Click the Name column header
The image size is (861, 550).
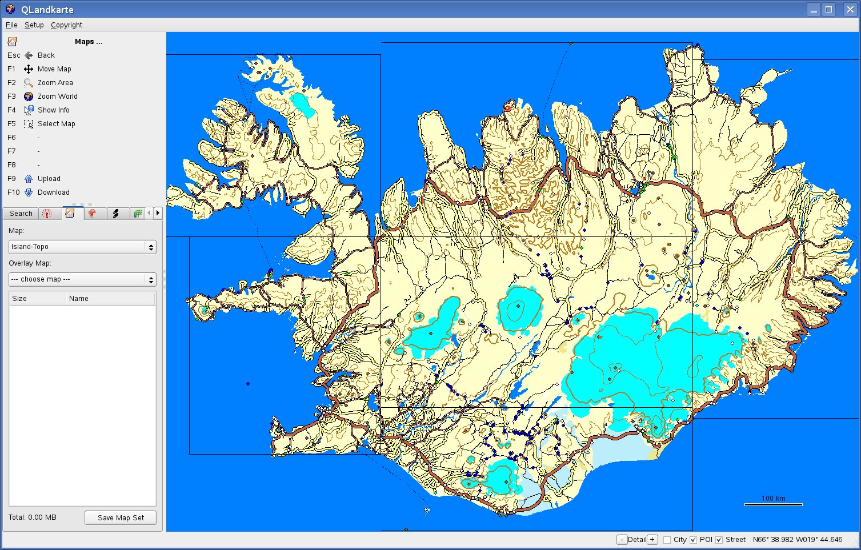pyautogui.click(x=79, y=299)
